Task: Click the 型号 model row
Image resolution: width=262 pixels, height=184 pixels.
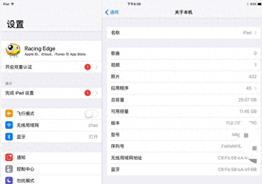Action: pos(184,135)
